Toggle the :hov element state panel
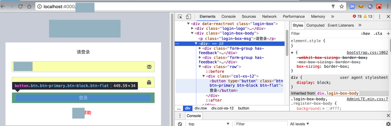This screenshot has width=391, height=126. pyautogui.click(x=366, y=34)
